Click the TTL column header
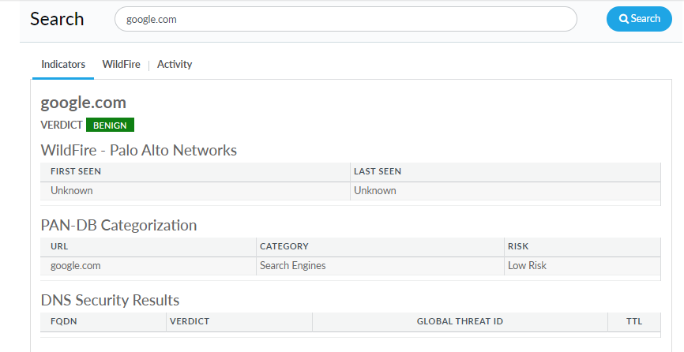This screenshot has height=352, width=684. pos(634,321)
